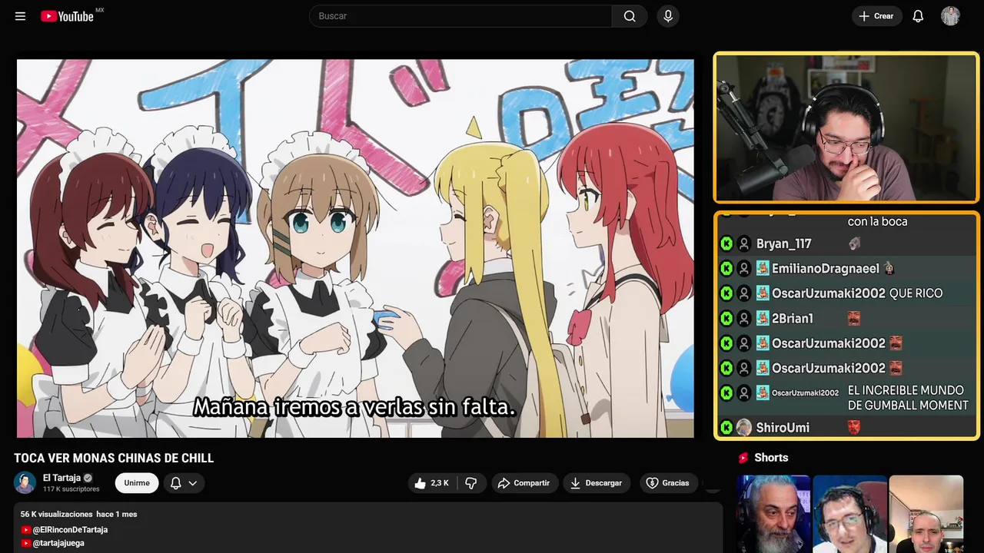Download the video with Descargar

tap(597, 483)
